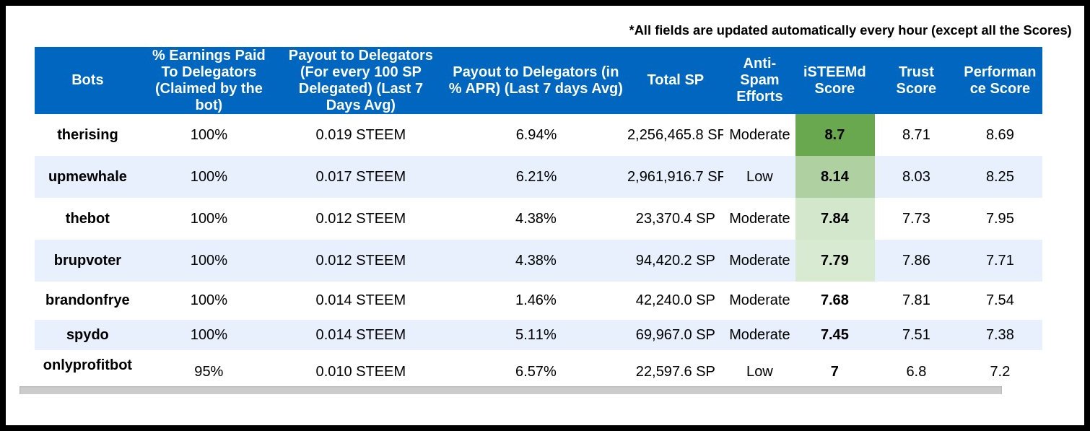Select the spydo bot name

(87, 334)
